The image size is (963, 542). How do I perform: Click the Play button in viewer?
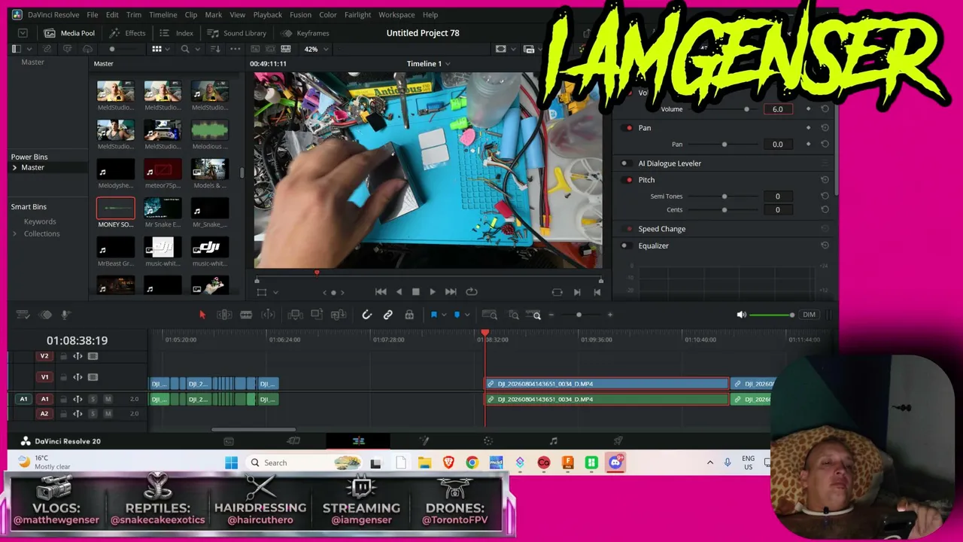(x=433, y=292)
